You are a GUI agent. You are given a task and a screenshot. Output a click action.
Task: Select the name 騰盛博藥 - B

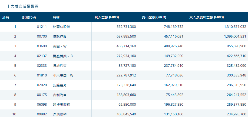pyautogui.click(x=63, y=56)
